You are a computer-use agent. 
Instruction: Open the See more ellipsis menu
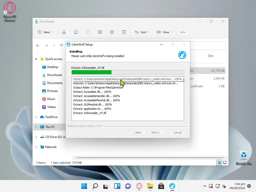coord(183,32)
